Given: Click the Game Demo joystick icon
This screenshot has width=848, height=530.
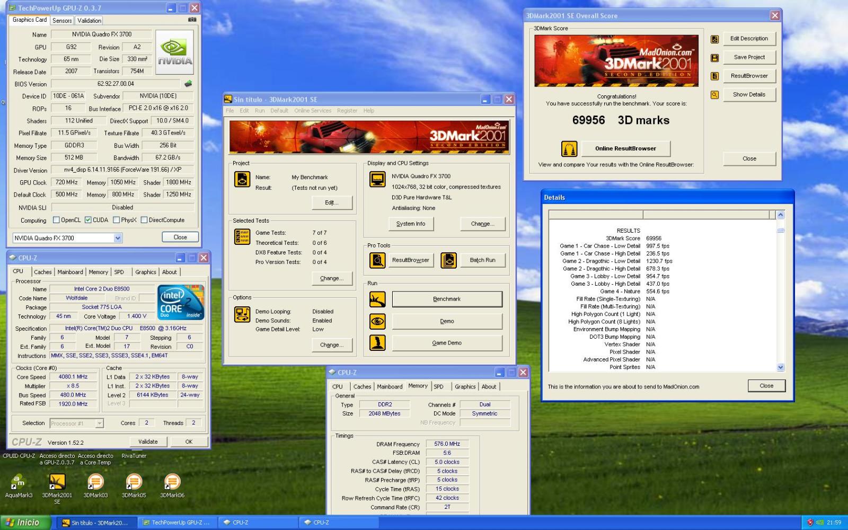Looking at the screenshot, I should tap(377, 343).
